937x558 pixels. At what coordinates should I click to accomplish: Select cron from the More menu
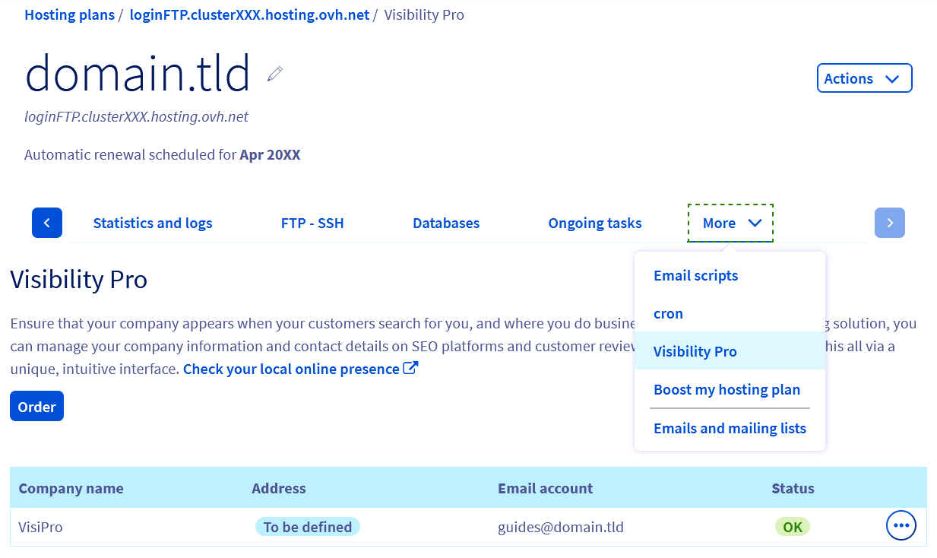668,313
